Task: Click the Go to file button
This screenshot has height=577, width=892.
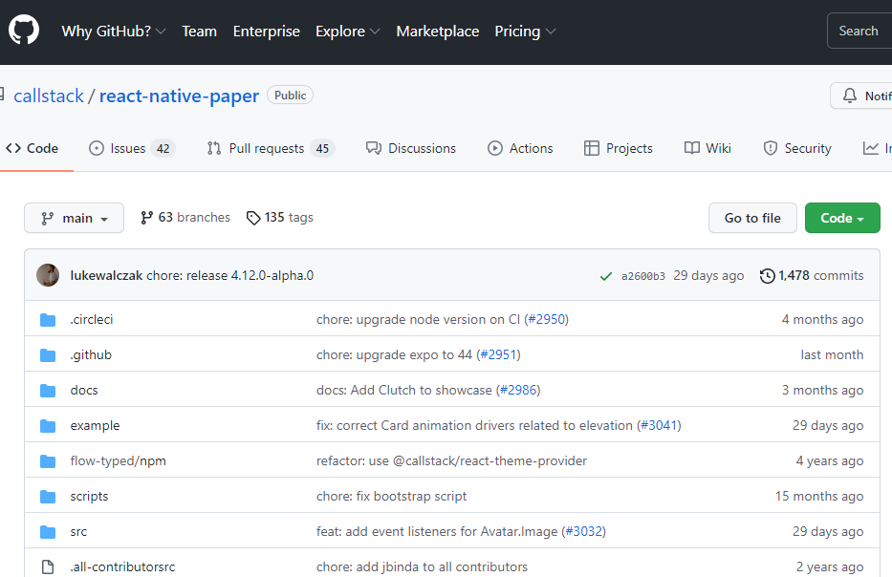Action: pyautogui.click(x=752, y=218)
